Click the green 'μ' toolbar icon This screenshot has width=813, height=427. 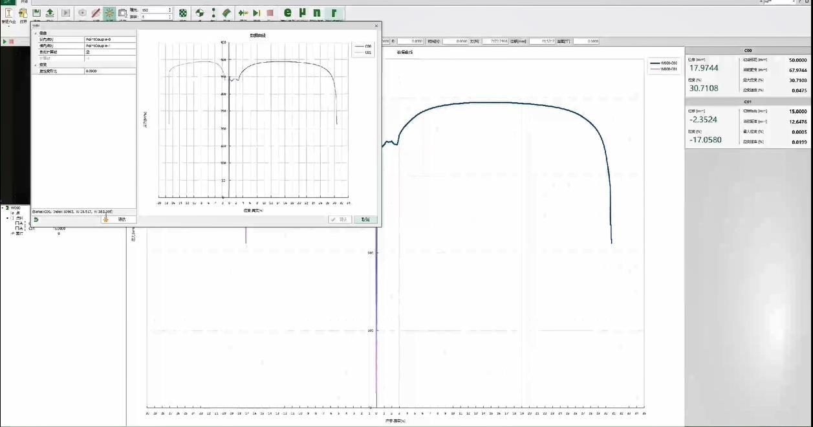(301, 13)
